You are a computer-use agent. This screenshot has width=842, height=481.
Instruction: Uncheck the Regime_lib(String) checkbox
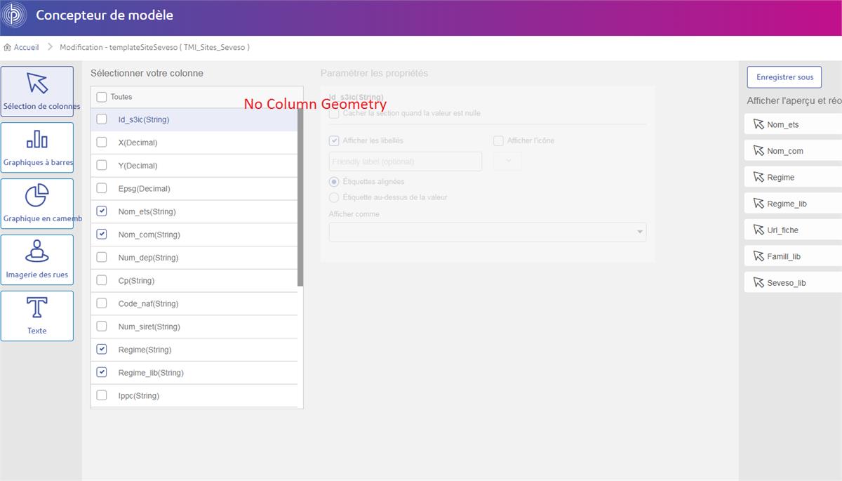(102, 373)
